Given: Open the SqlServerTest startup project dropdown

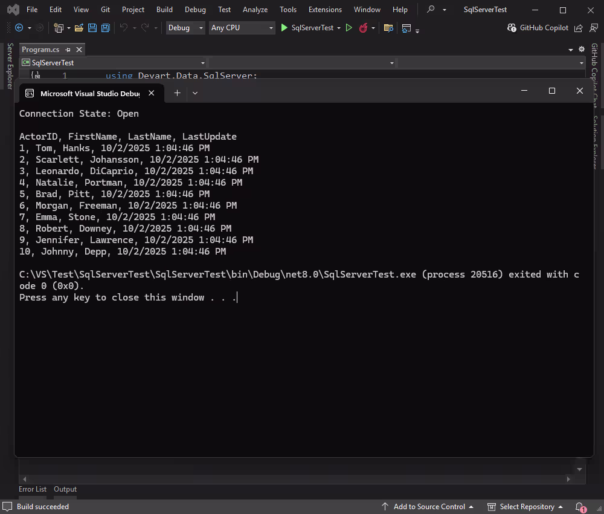Looking at the screenshot, I should pyautogui.click(x=338, y=28).
